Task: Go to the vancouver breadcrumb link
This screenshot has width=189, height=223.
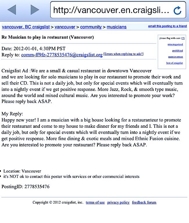Action: point(65,27)
